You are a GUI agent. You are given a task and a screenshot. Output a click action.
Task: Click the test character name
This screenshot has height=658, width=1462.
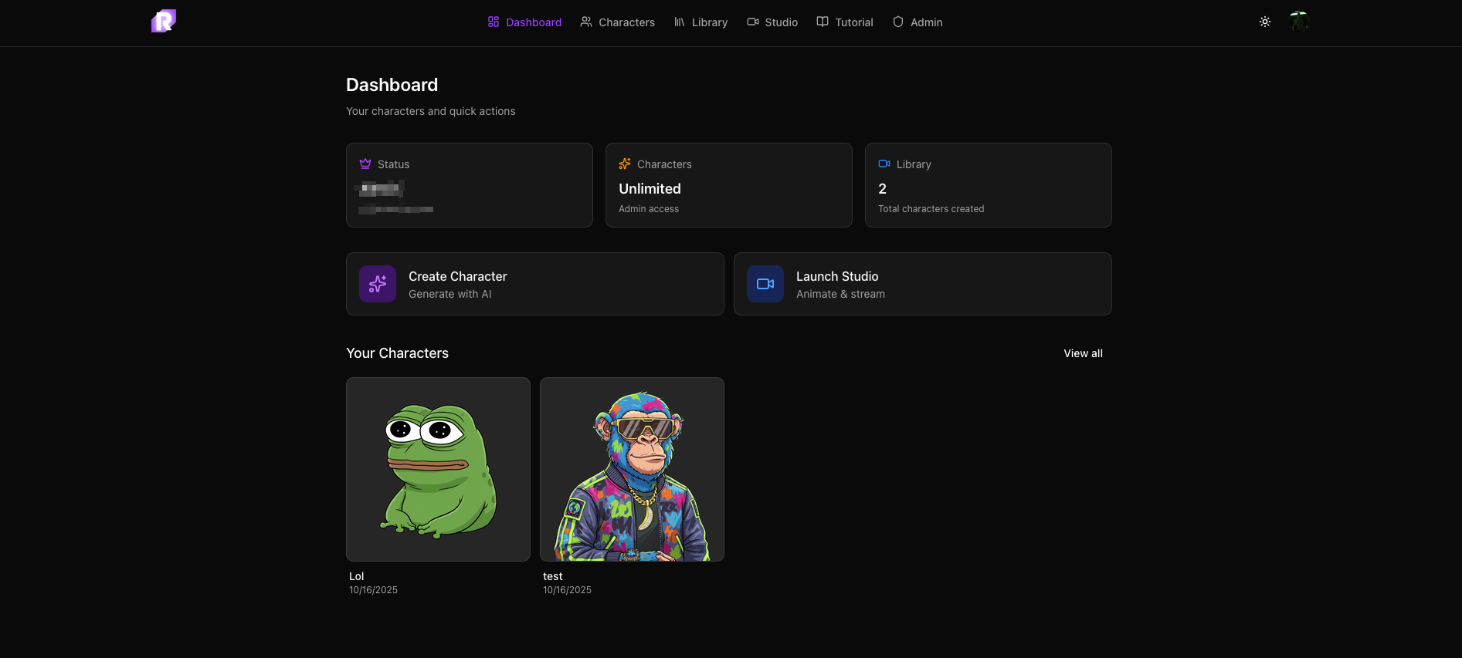(x=553, y=576)
